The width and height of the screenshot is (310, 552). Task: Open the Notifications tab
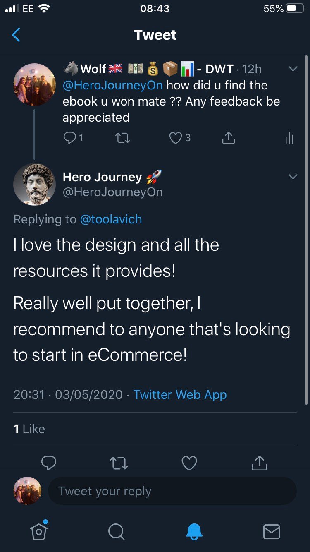pyautogui.click(x=194, y=532)
